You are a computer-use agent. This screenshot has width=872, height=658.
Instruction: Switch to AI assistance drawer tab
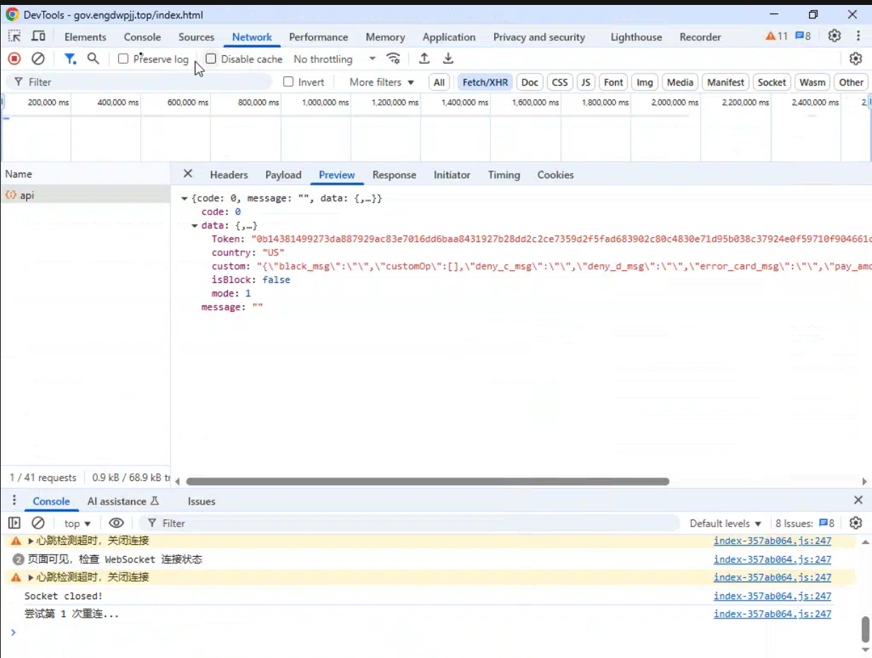(x=123, y=501)
